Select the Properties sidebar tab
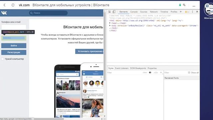The image size is (213, 120). [x=152, y=68]
